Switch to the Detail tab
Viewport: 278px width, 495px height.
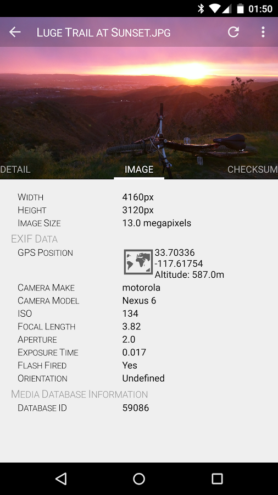coord(15,169)
